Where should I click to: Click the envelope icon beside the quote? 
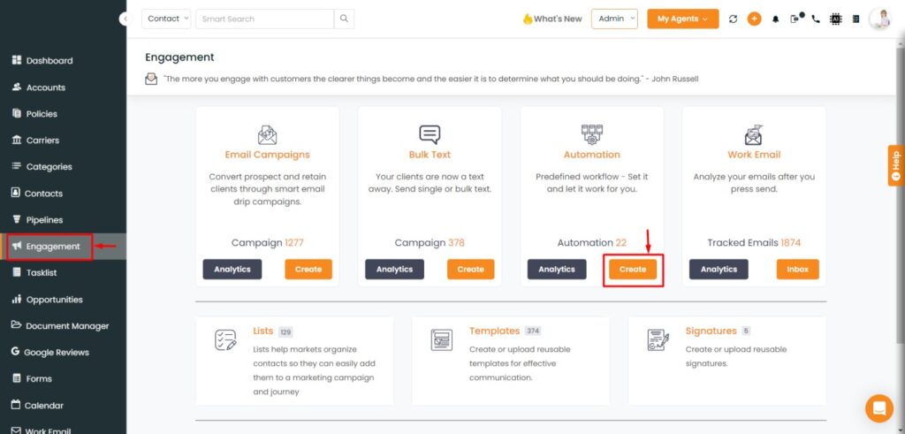151,79
